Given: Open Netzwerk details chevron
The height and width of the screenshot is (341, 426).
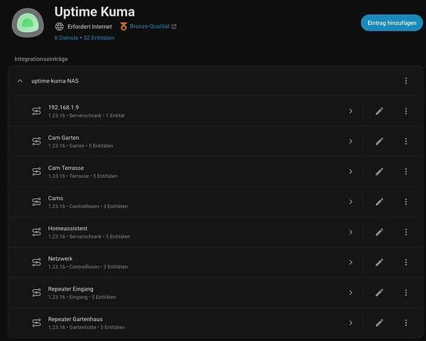Looking at the screenshot, I should coord(350,263).
